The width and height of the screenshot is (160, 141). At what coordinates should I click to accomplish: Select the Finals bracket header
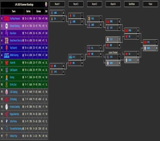pos(150,4)
